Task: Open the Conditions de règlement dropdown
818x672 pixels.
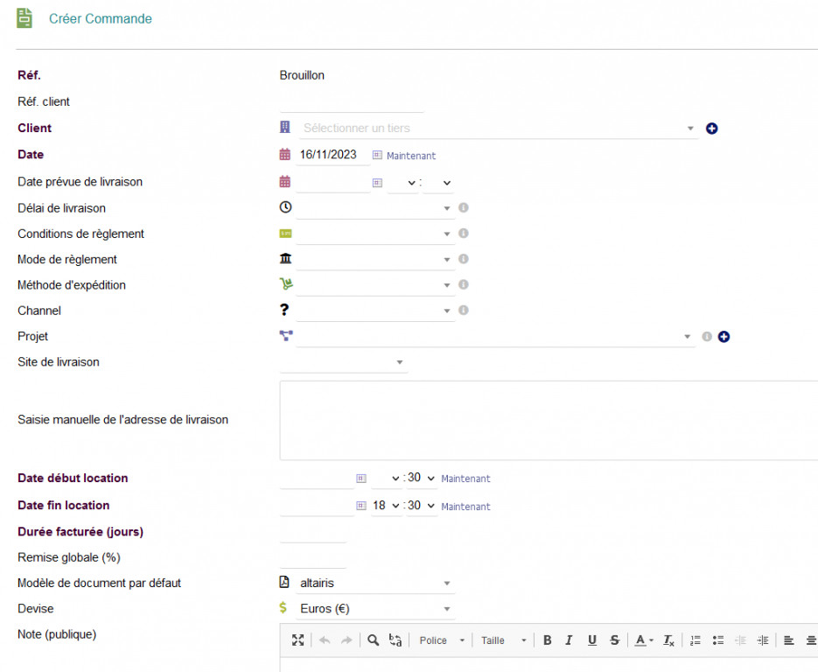Action: pyautogui.click(x=375, y=234)
